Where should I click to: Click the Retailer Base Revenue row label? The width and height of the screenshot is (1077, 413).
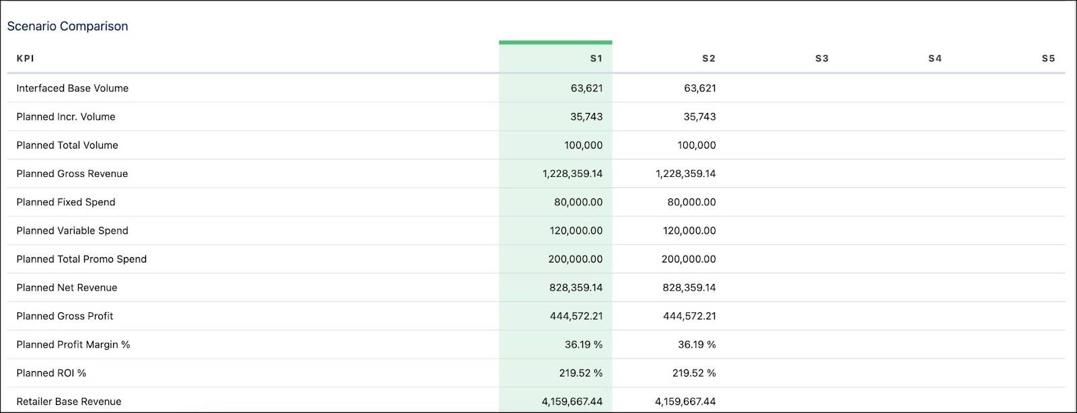coord(69,402)
